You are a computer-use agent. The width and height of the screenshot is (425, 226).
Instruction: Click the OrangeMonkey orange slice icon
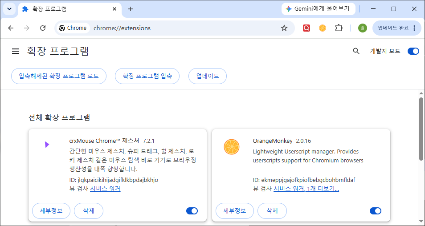[x=232, y=147]
